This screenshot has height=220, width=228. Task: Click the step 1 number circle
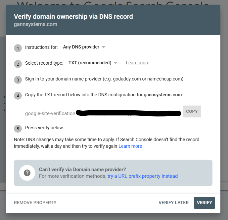tap(18, 48)
